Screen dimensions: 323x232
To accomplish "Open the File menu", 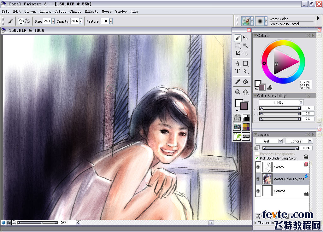I will [x=6, y=12].
